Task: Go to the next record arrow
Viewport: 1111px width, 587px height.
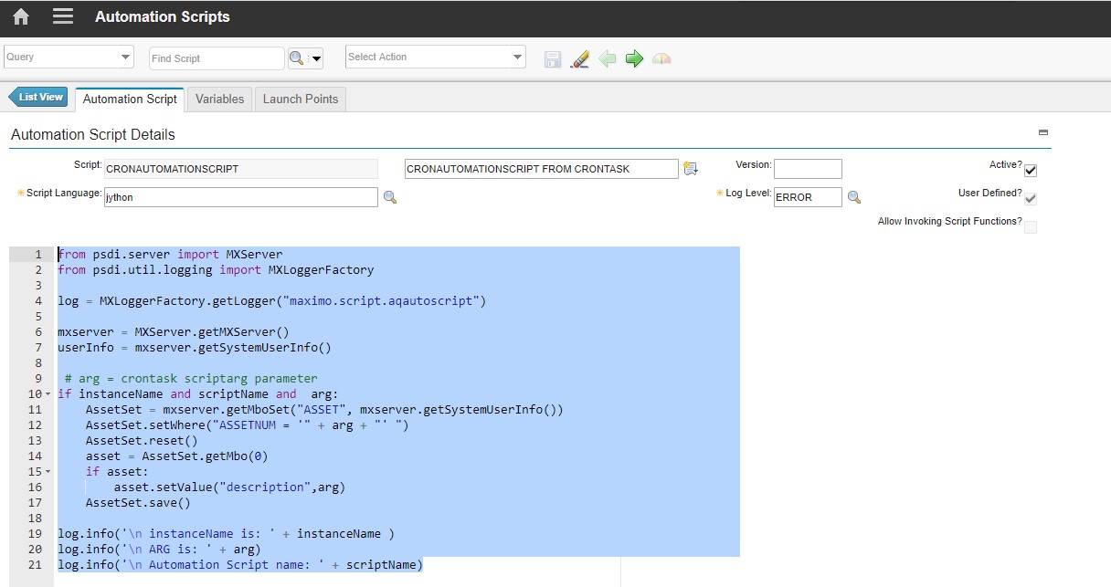Action: tap(634, 59)
